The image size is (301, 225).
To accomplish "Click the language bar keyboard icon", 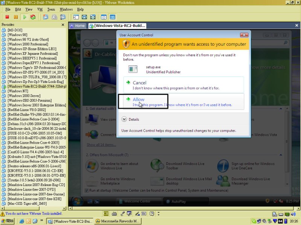I will [114, 213].
